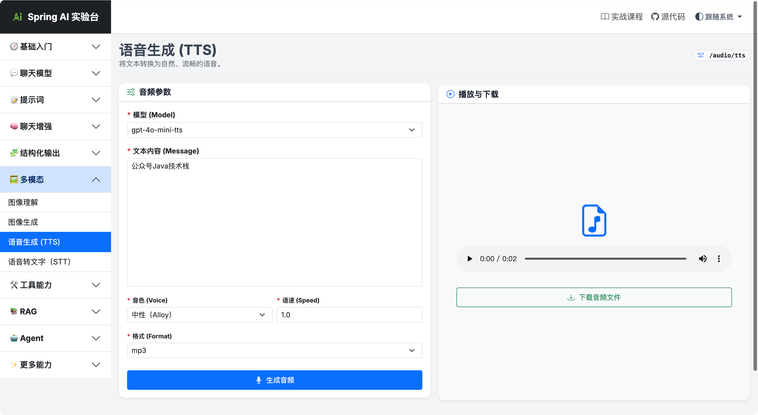Click the audio progress seek bar
This screenshot has height=415, width=758.
coord(606,259)
